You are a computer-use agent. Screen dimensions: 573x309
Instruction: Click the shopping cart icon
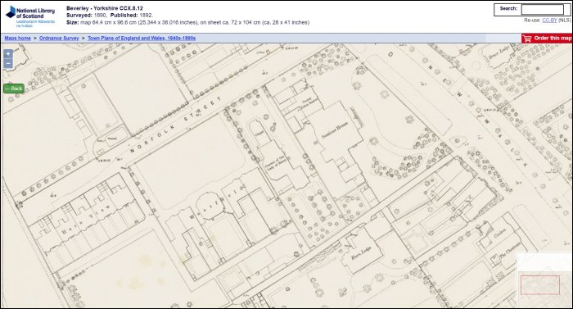(527, 38)
